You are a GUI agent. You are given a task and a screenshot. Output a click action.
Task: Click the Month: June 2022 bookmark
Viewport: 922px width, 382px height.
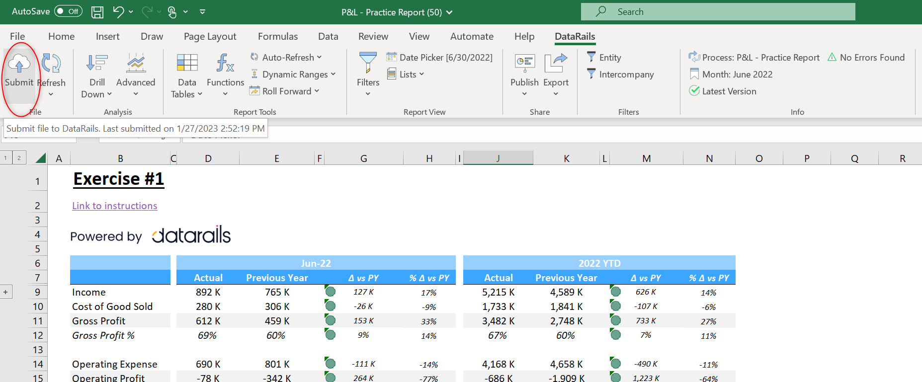[x=731, y=75]
